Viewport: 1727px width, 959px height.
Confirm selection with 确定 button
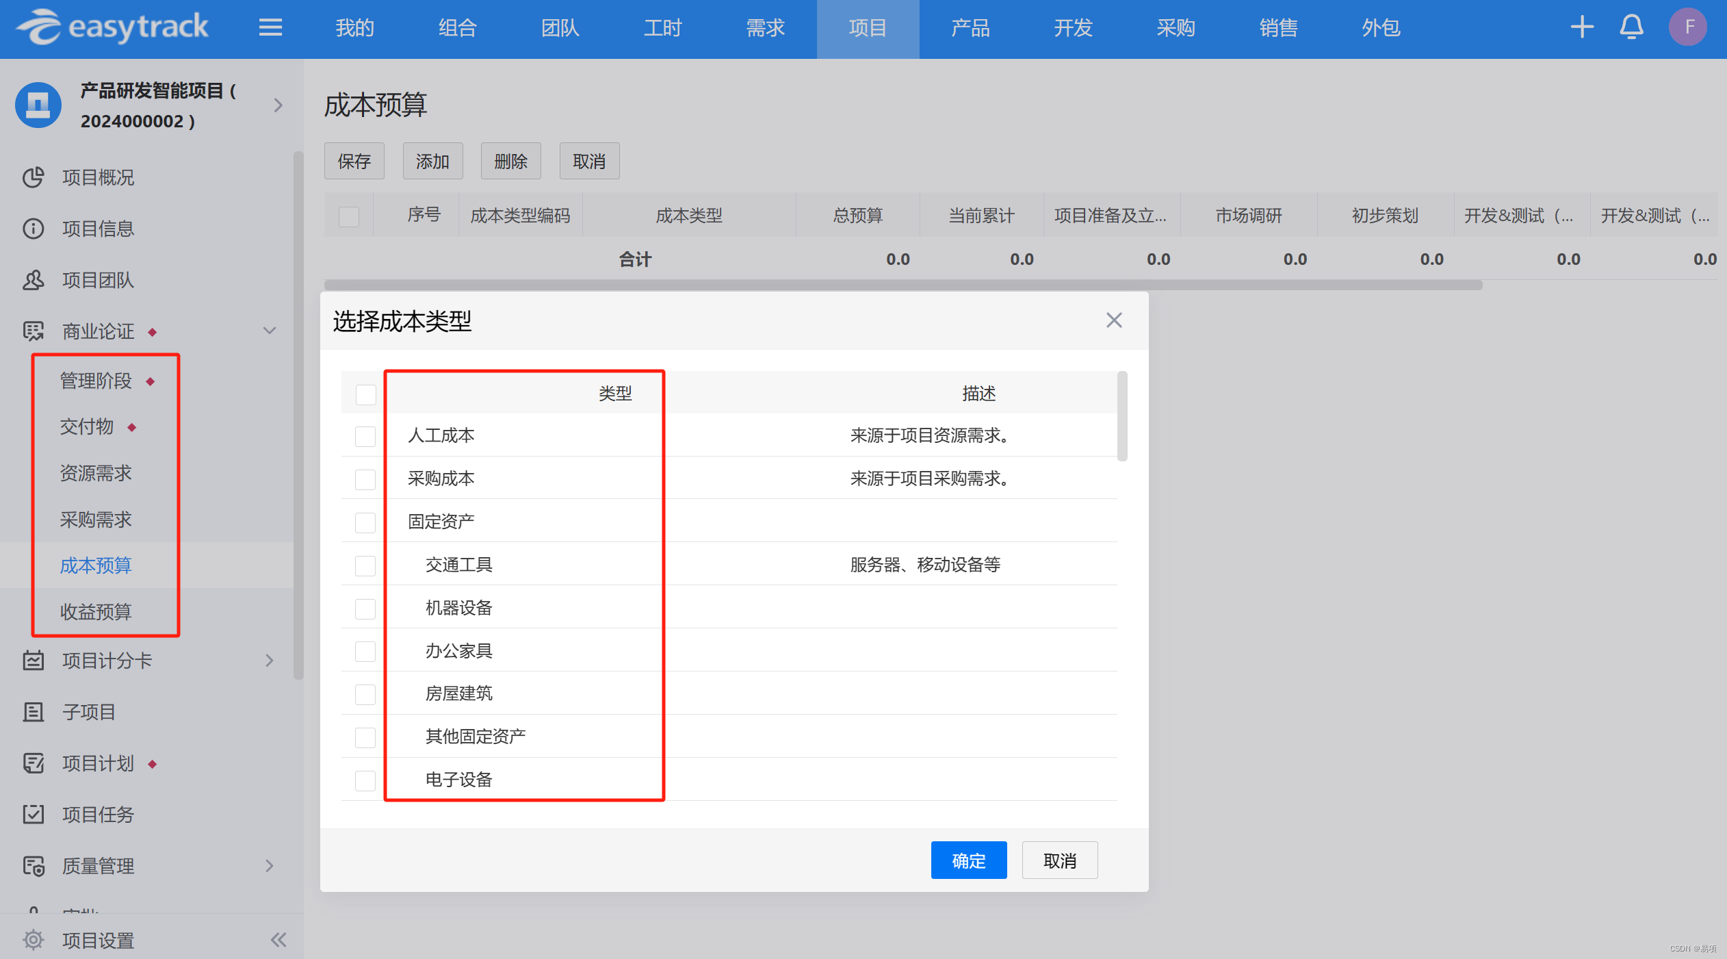(969, 860)
